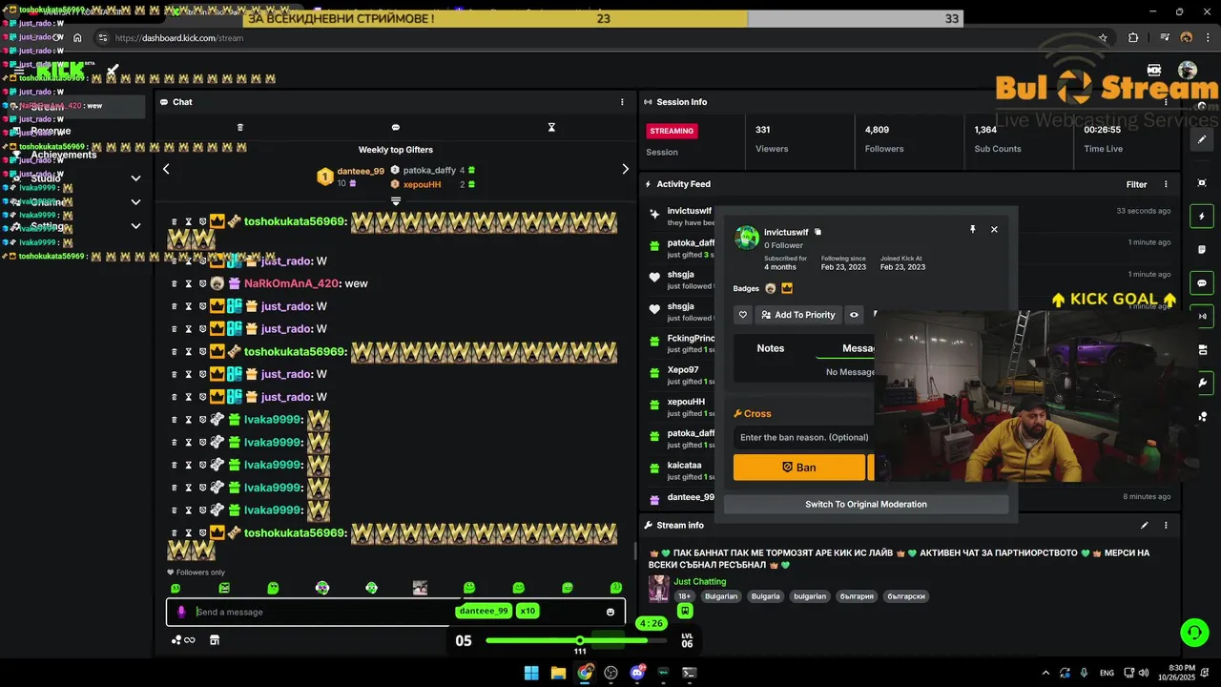Open patoka_daffy in top gifters
This screenshot has height=687, width=1221.
(x=429, y=170)
